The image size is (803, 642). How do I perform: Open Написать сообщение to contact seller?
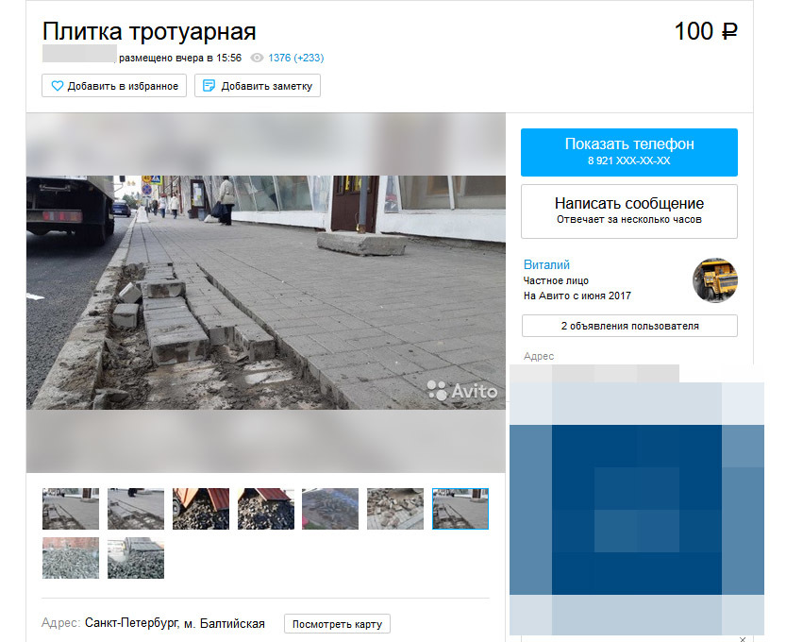[628, 211]
